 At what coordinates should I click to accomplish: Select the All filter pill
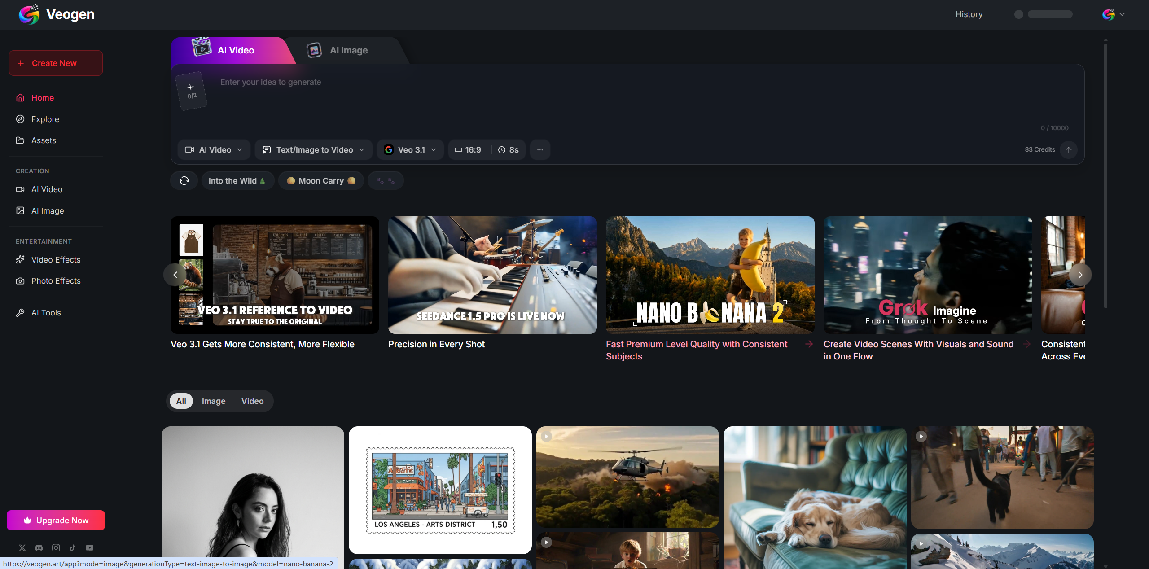[181, 401]
